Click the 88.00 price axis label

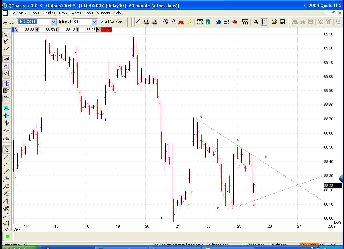coord(328,218)
